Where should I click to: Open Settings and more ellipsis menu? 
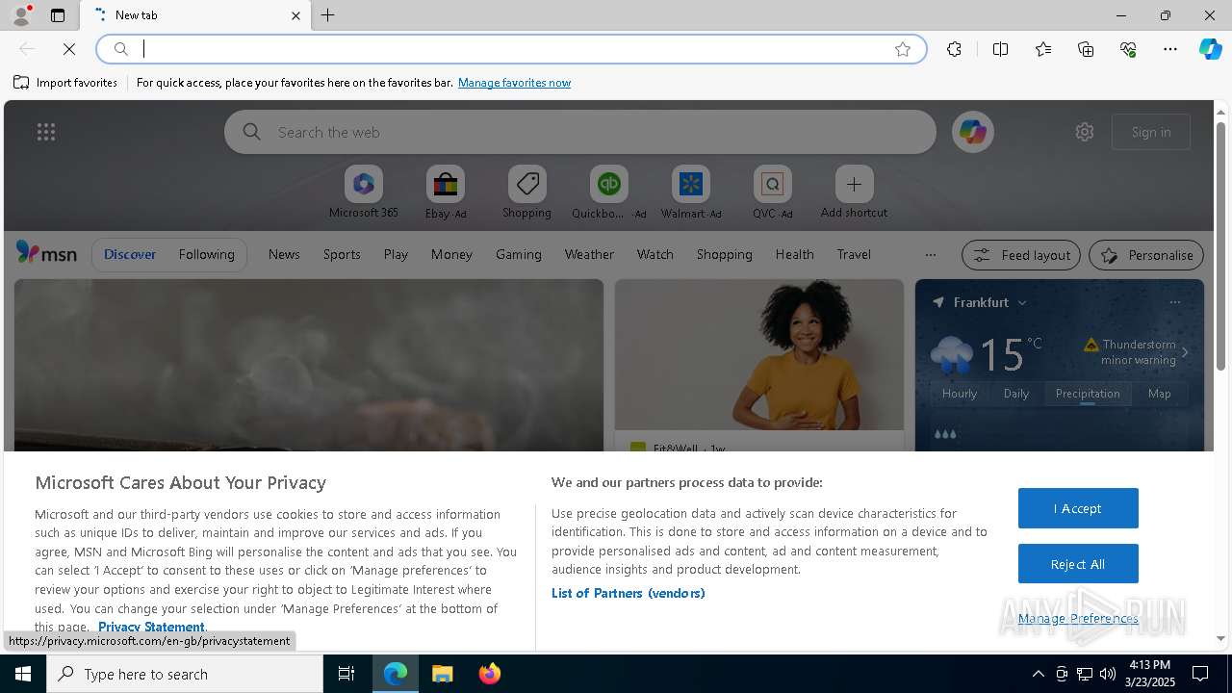tap(1170, 49)
